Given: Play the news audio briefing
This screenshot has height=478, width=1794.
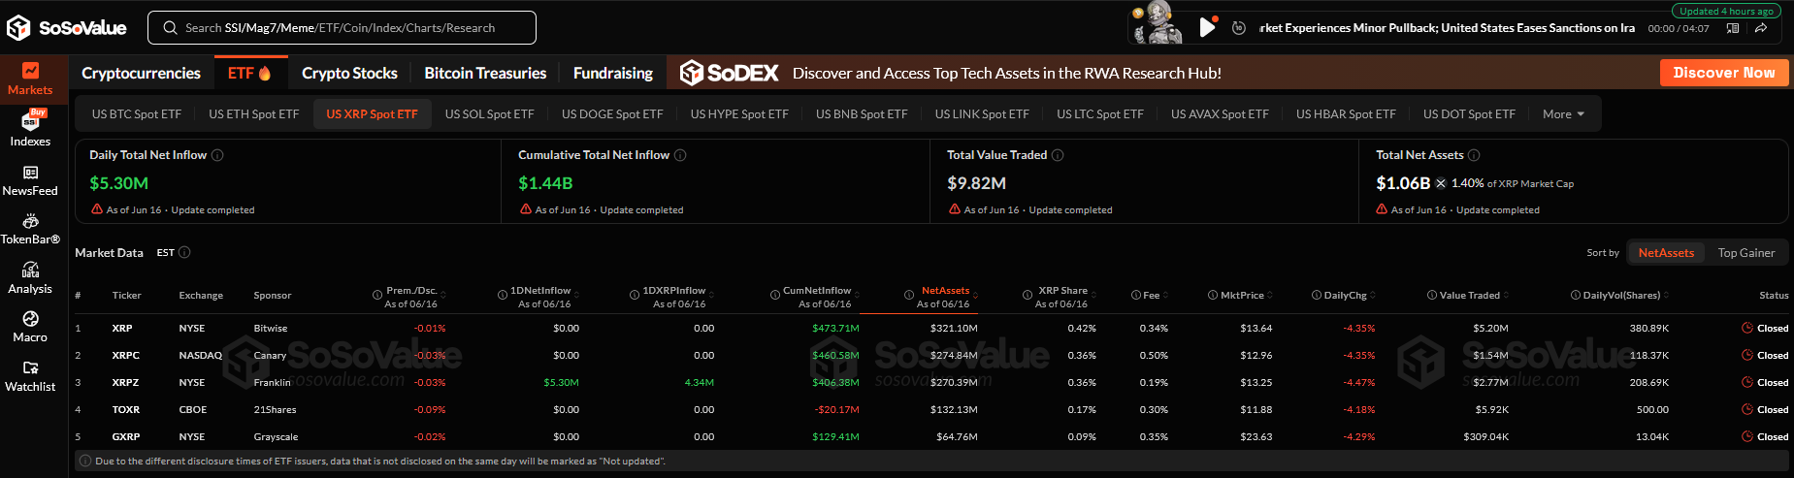Looking at the screenshot, I should pos(1207,27).
